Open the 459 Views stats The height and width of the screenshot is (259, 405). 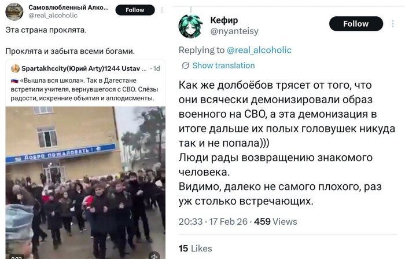275,221
